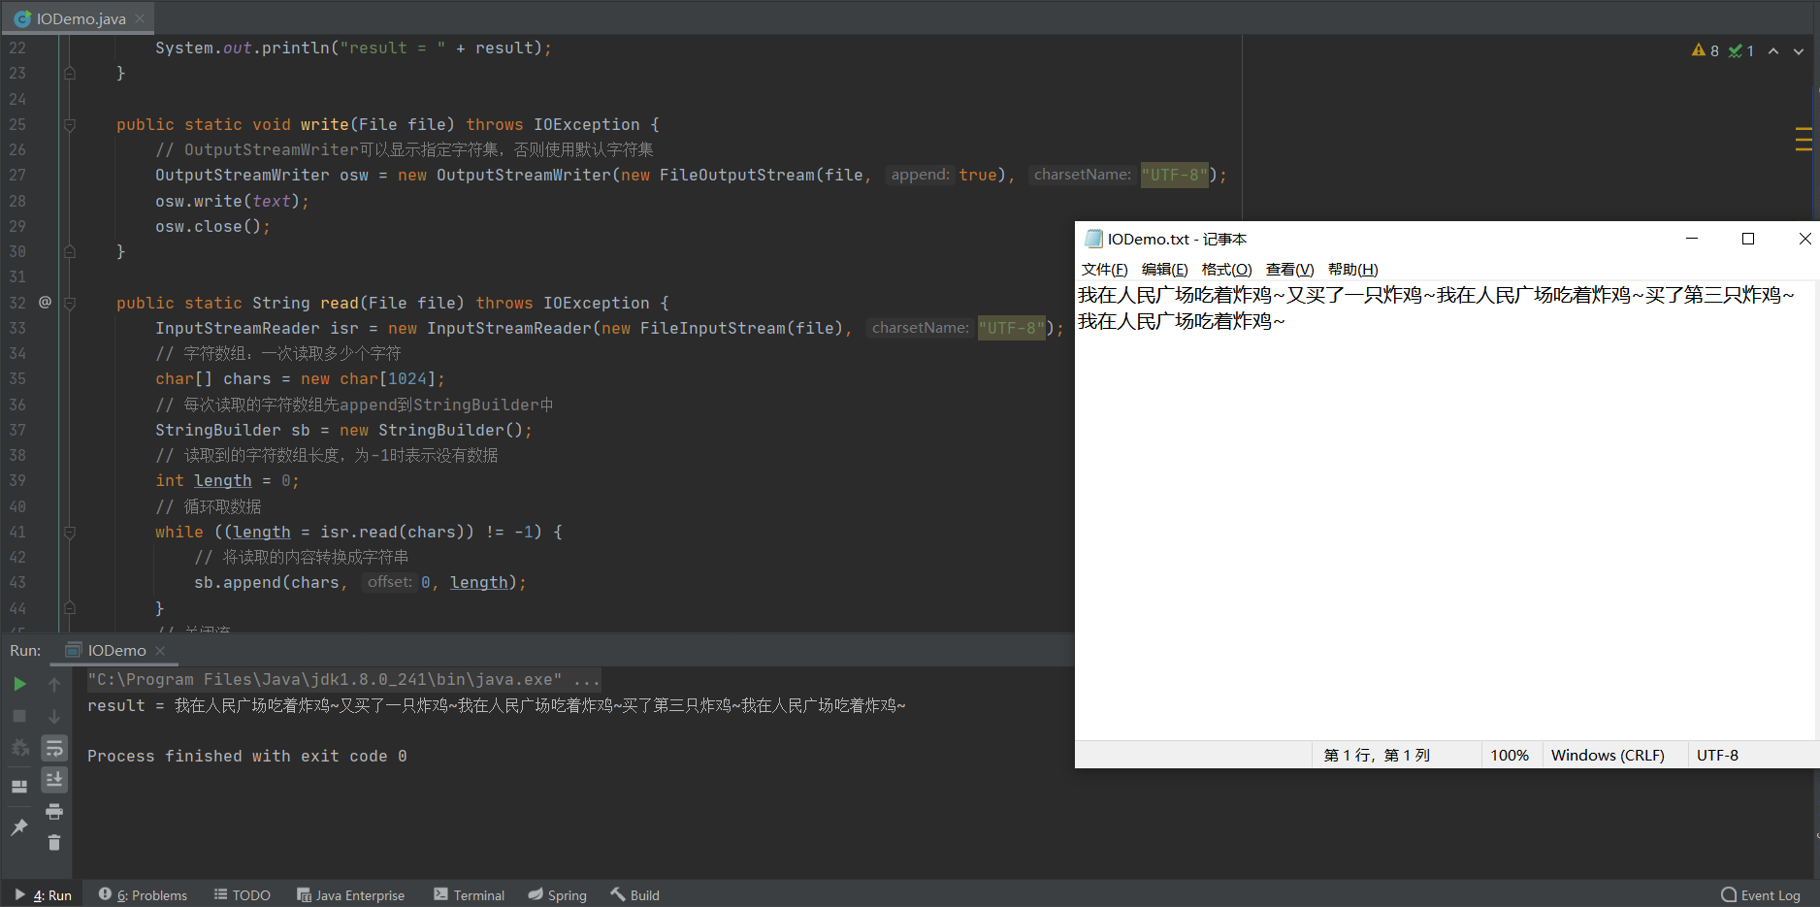Toggle soft-wrap in the Run console

(x=54, y=748)
